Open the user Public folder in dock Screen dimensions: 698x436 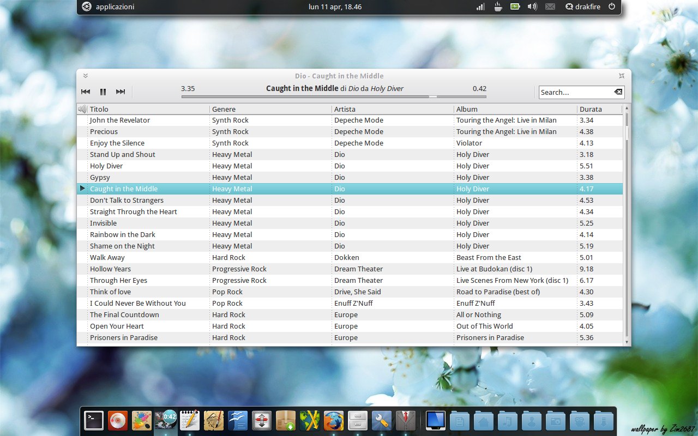[532, 421]
